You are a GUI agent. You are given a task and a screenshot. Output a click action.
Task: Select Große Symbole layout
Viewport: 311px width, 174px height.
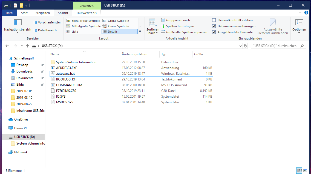coord(116,21)
